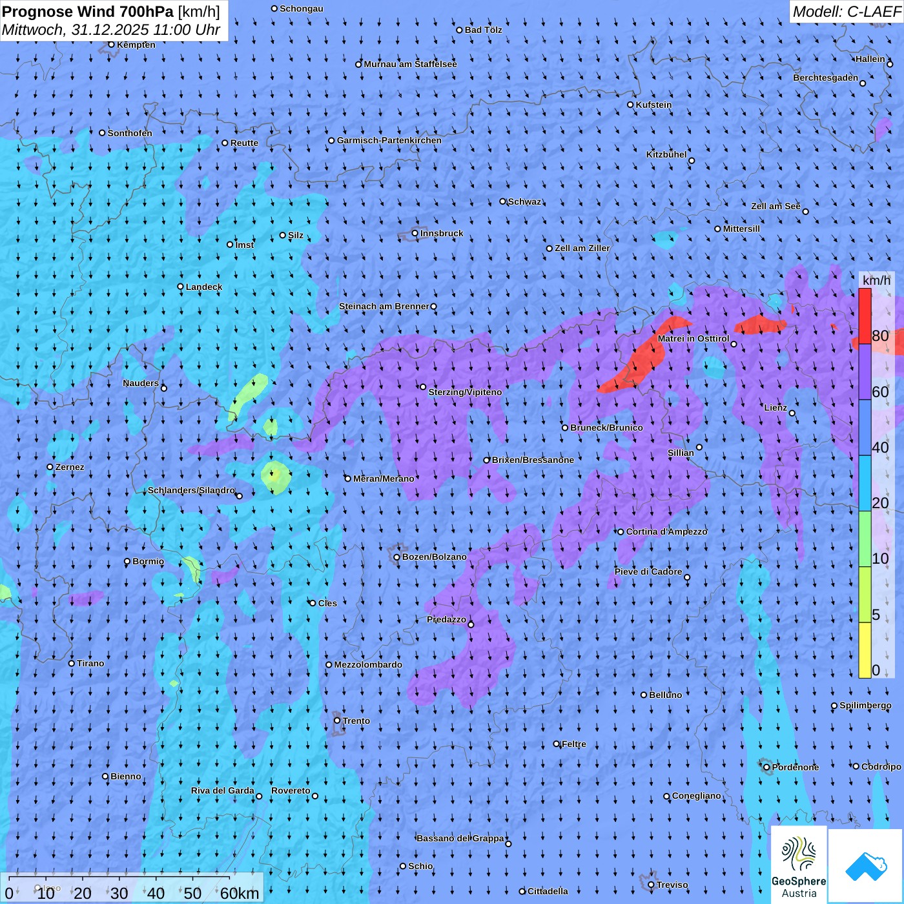
Task: Click the 'Sillian' map label
Action: coord(681,453)
